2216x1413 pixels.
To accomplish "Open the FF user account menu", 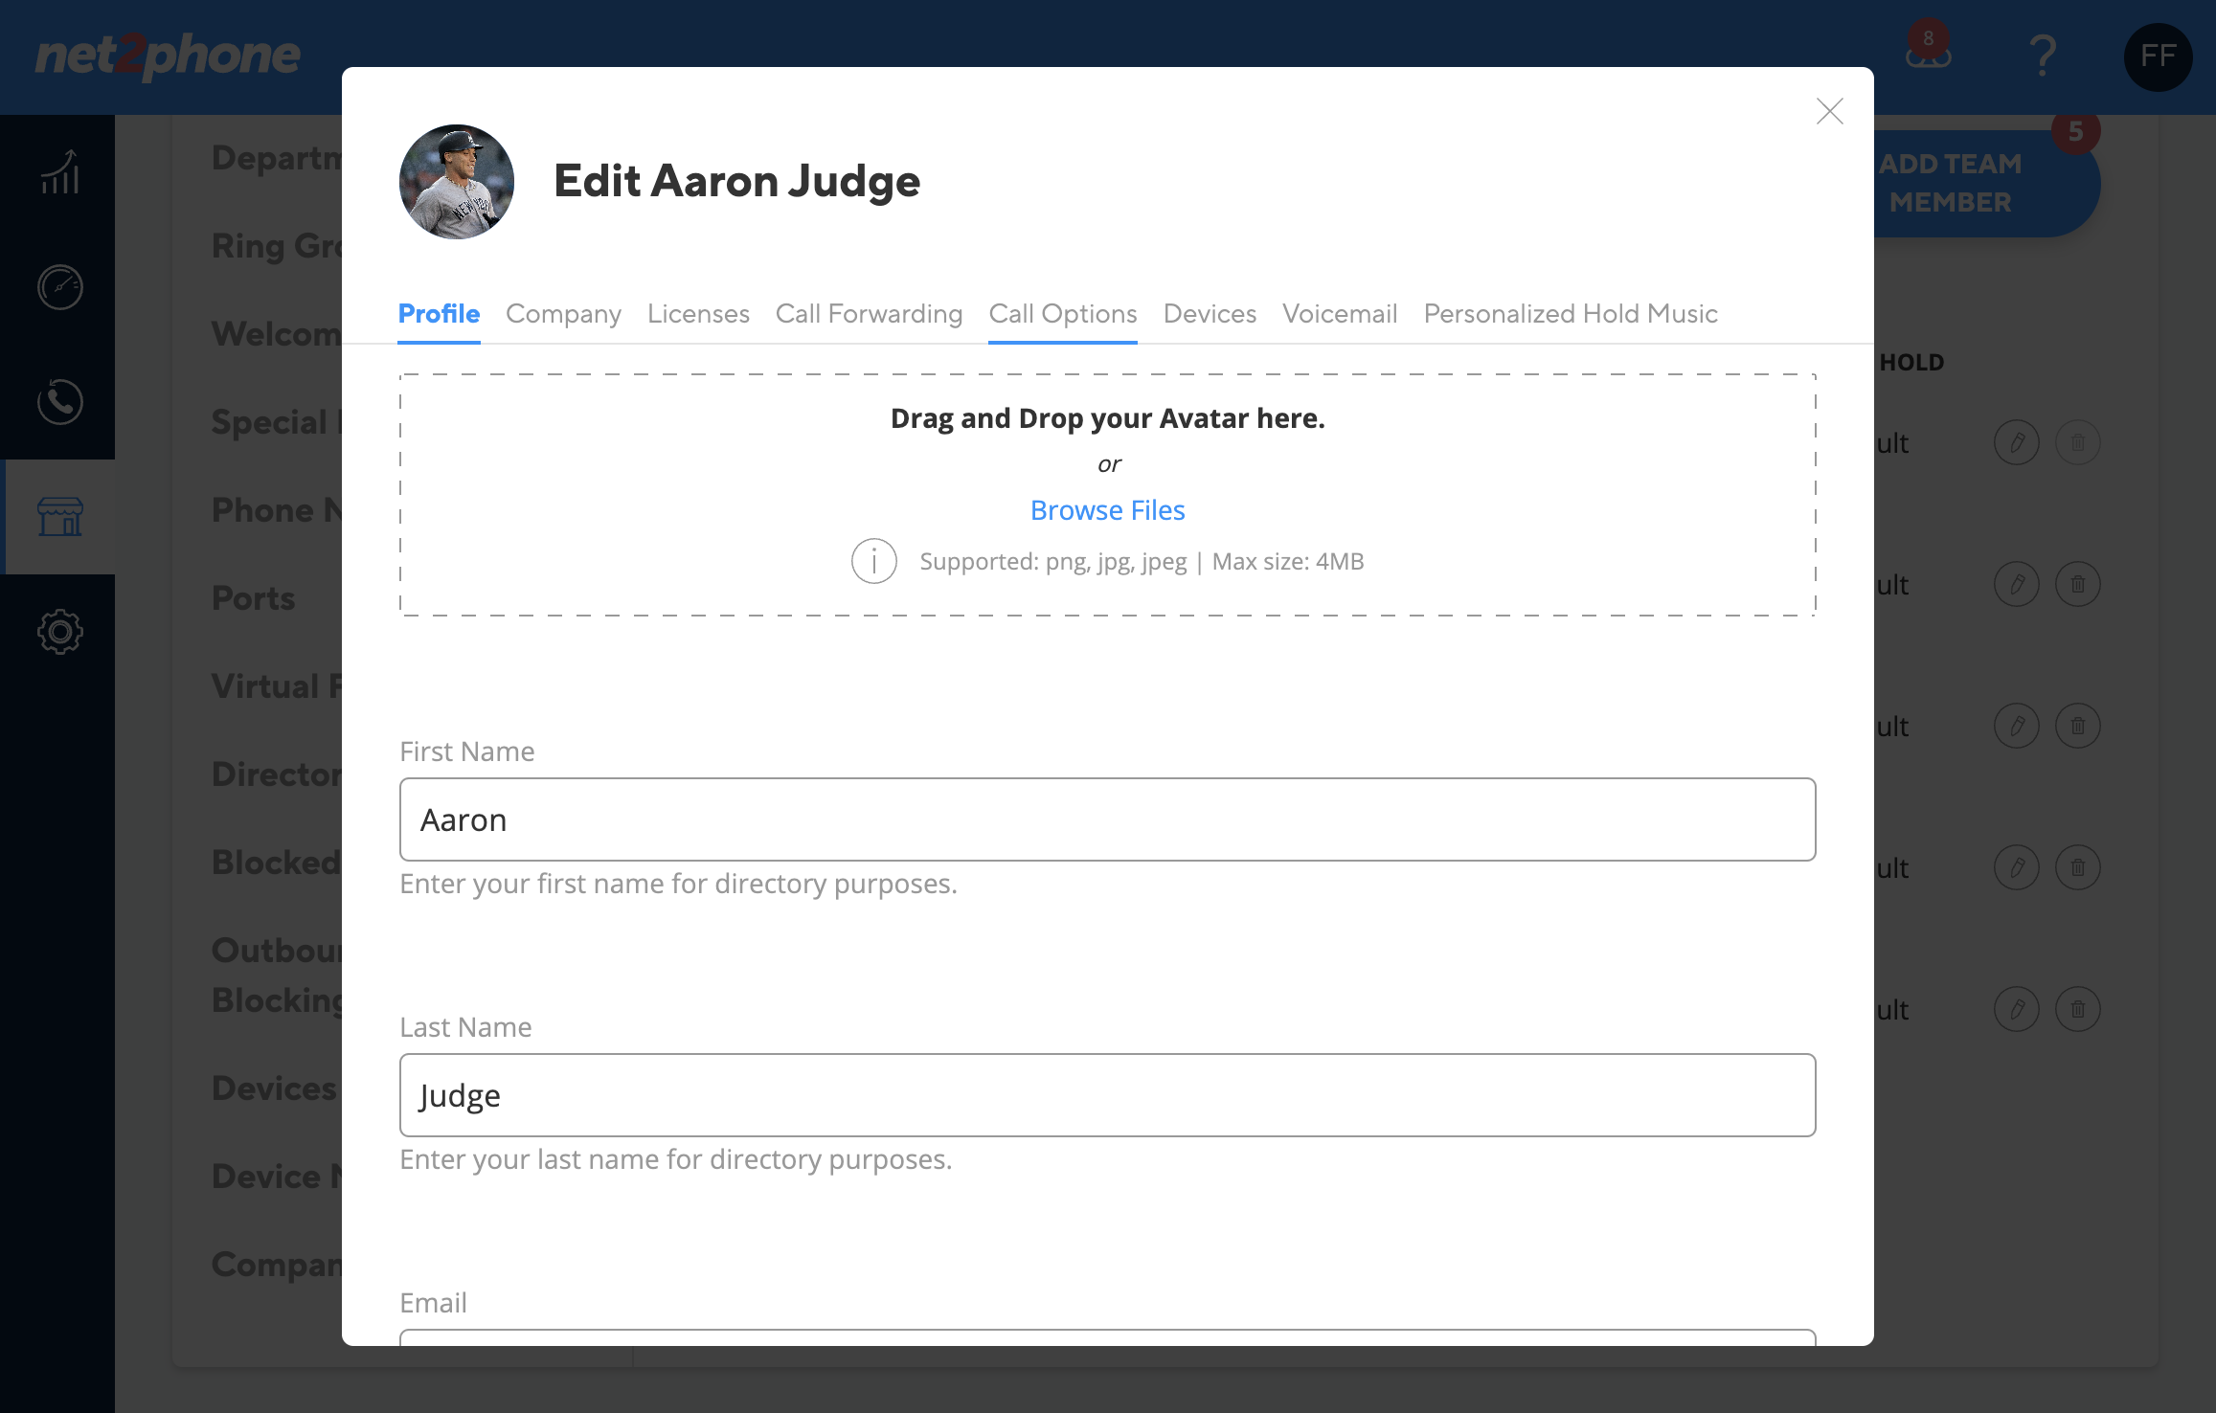I will (2158, 56).
